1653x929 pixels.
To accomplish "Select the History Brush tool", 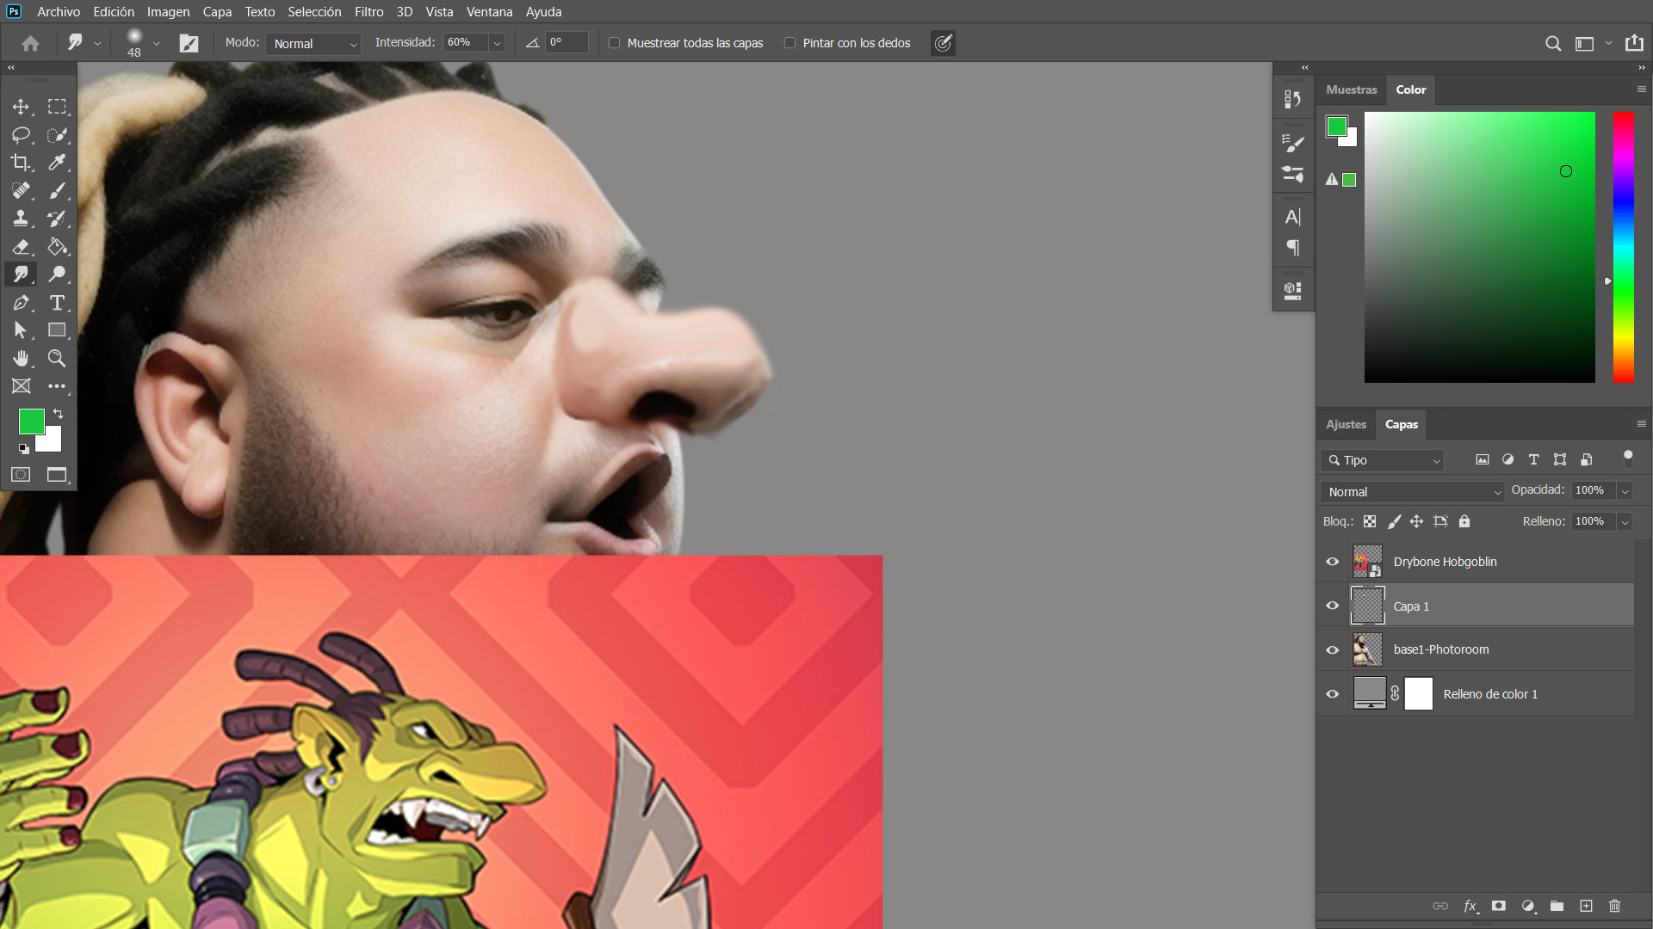I will tap(57, 218).
